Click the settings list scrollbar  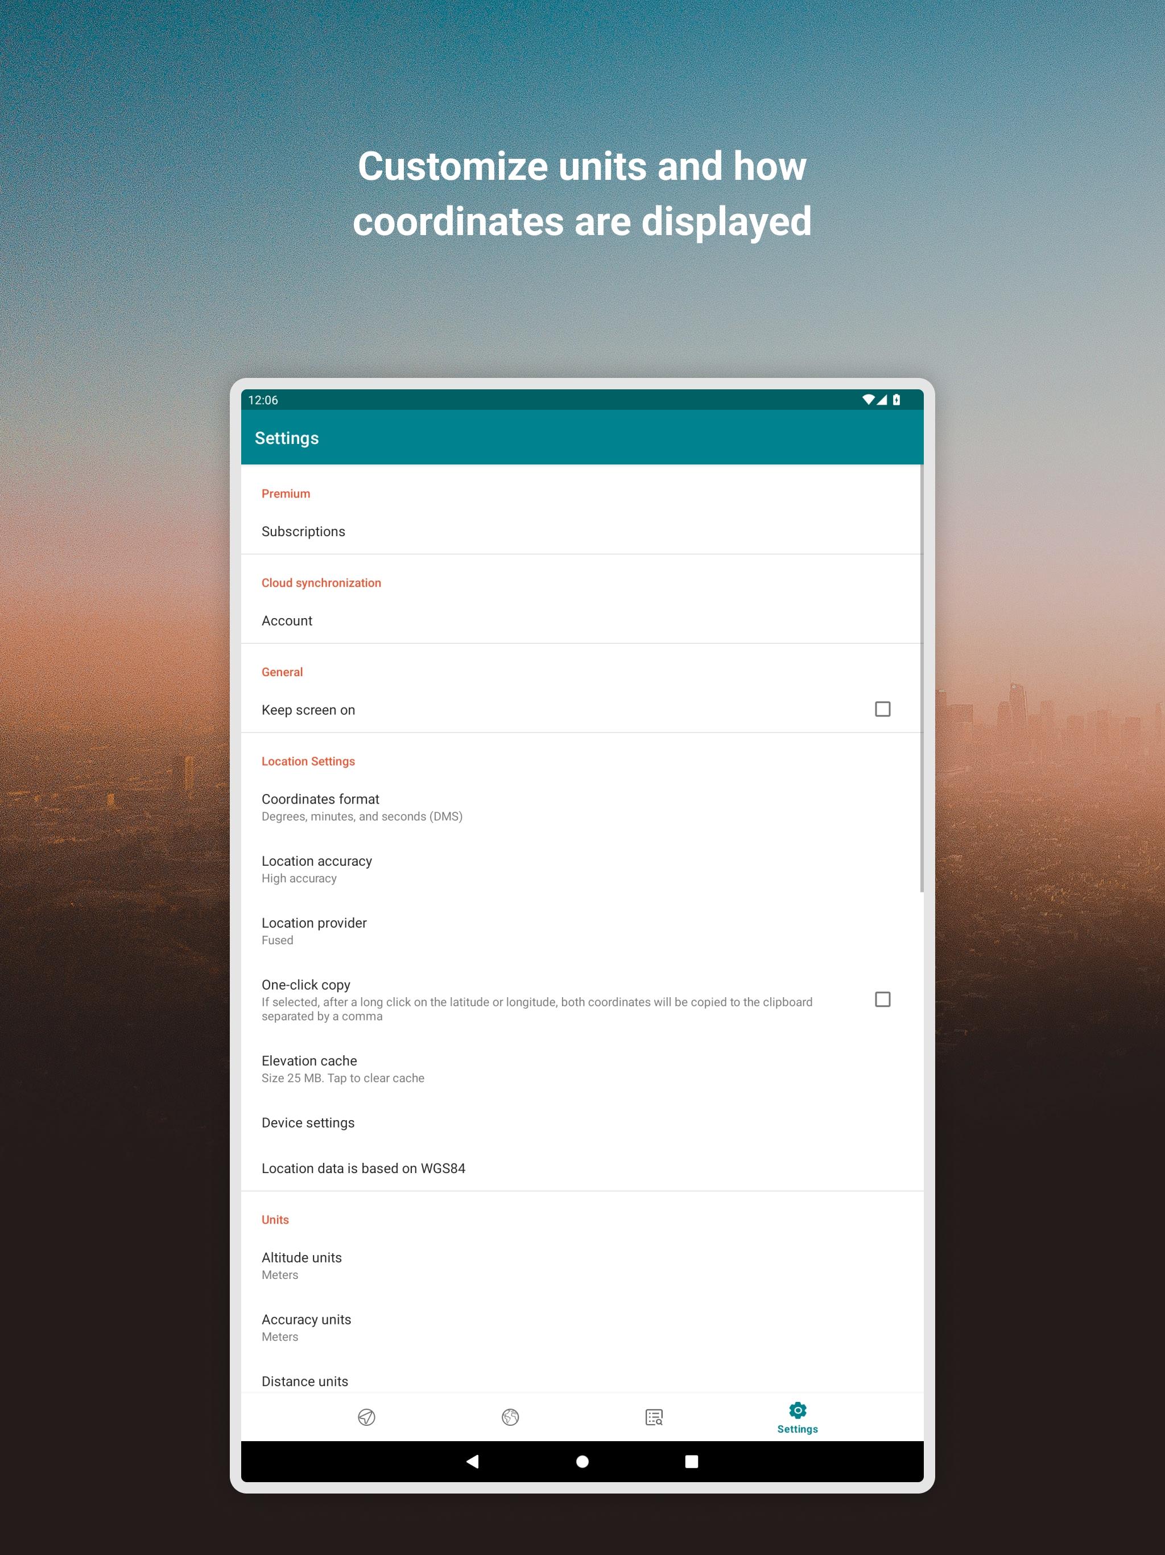[x=921, y=678]
